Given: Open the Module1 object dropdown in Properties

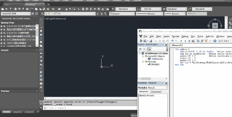Looking at the screenshot, I should 153,88.
